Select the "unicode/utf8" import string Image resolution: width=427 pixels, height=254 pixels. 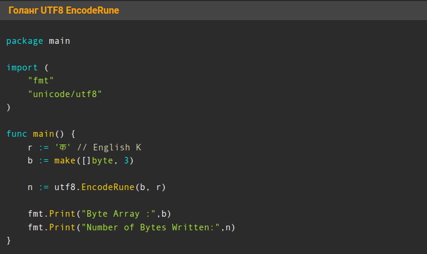coord(65,94)
